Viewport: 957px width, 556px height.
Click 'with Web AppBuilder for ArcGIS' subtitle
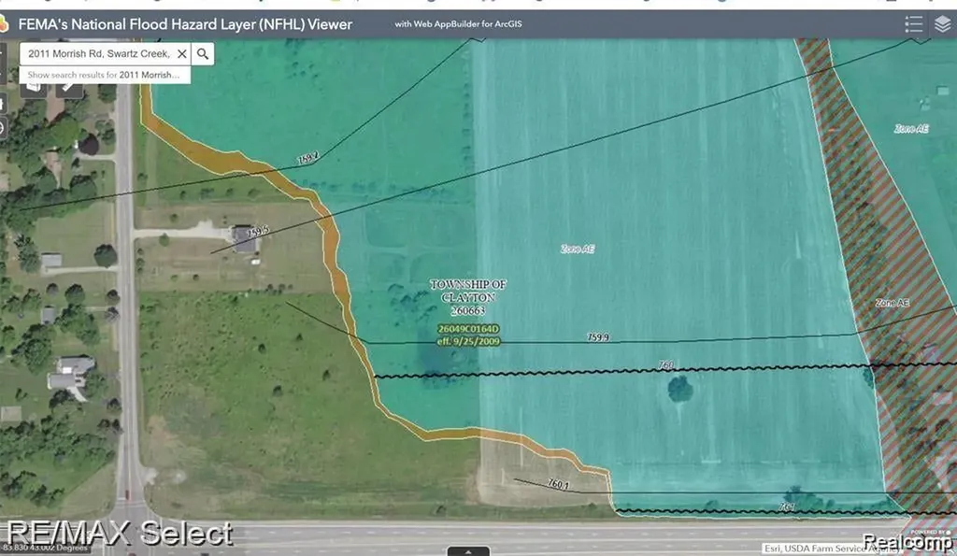[x=458, y=24]
